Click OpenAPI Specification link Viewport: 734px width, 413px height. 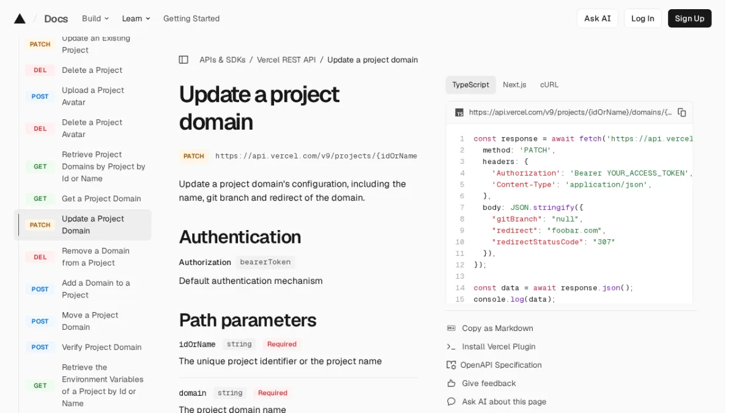click(x=501, y=365)
